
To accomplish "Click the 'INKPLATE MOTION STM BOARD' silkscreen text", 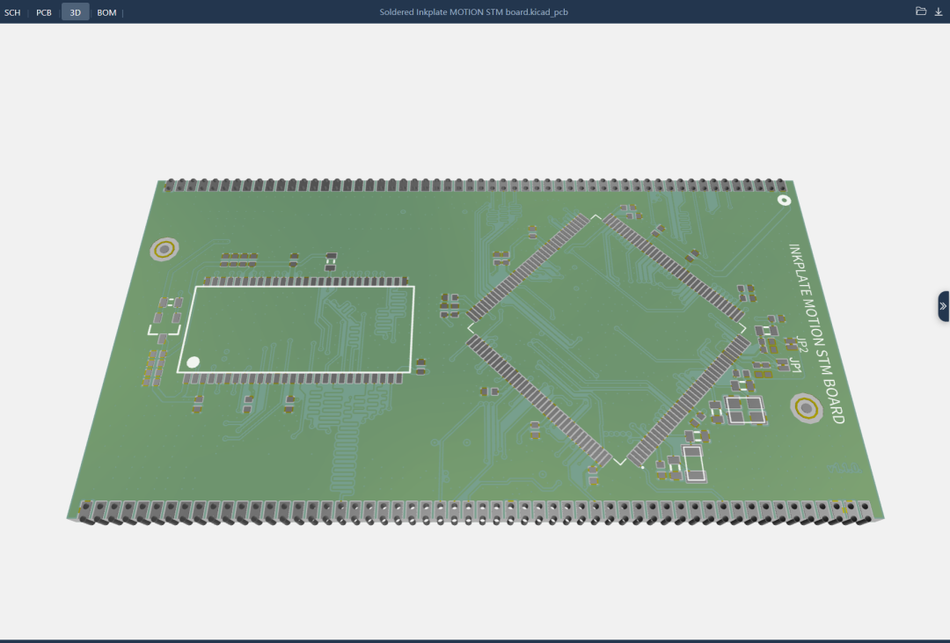I will 816,333.
